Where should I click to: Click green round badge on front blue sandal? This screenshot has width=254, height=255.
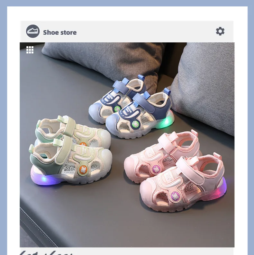pyautogui.click(x=135, y=124)
